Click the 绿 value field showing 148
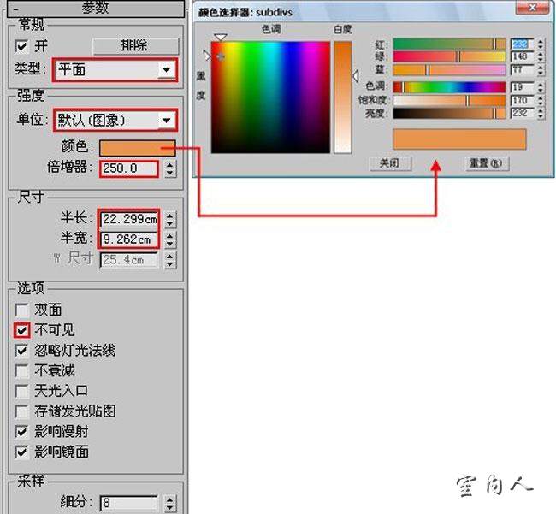The width and height of the screenshot is (556, 514). [x=523, y=56]
